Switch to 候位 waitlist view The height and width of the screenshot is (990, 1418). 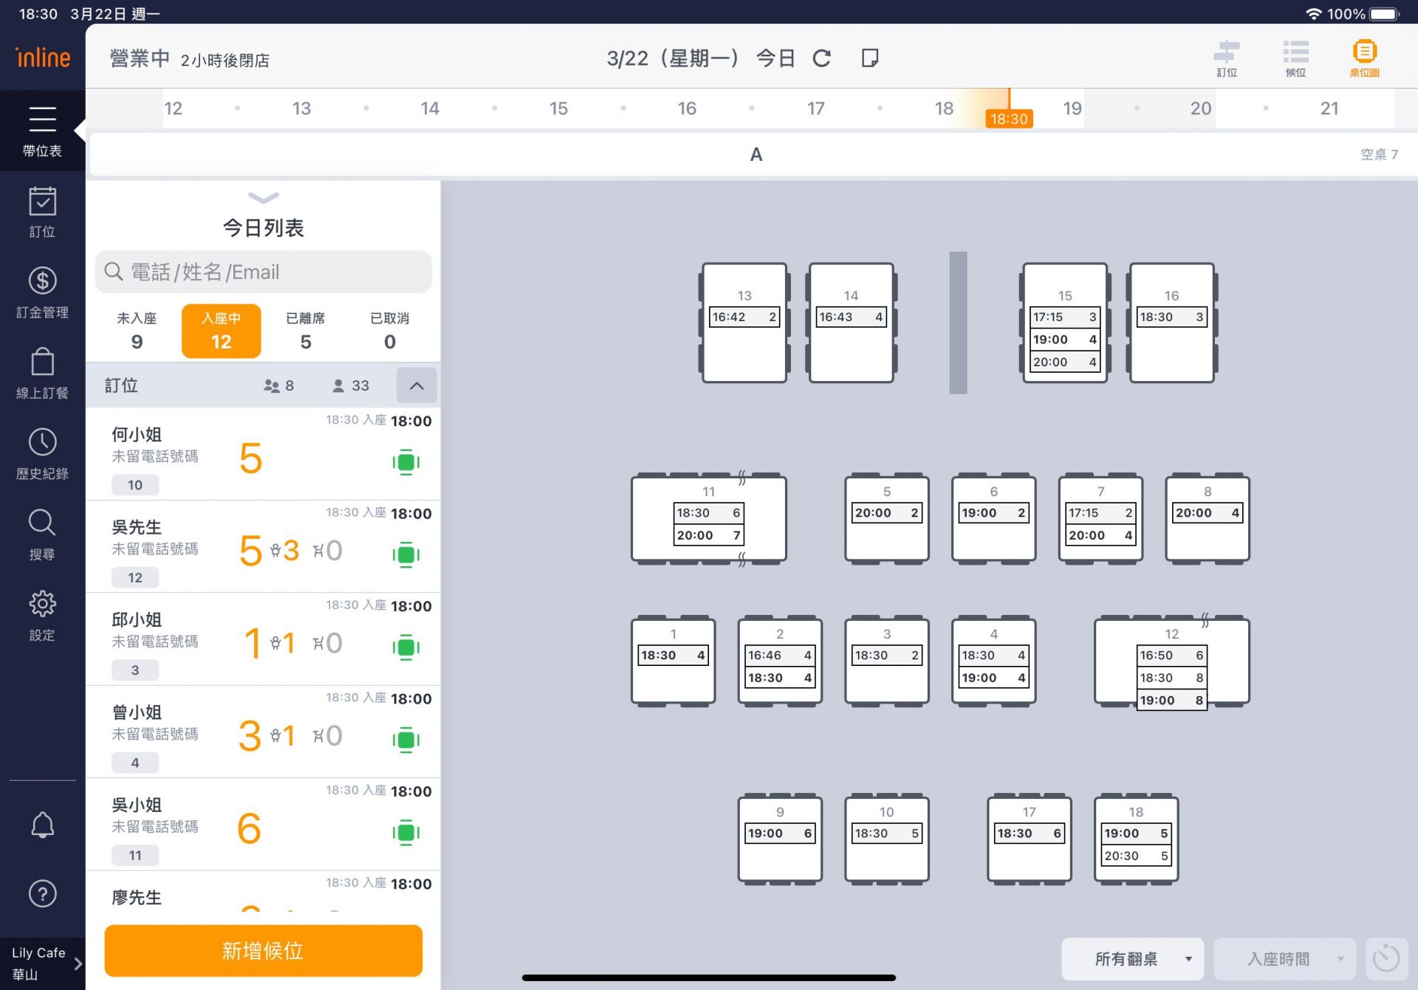(1295, 58)
